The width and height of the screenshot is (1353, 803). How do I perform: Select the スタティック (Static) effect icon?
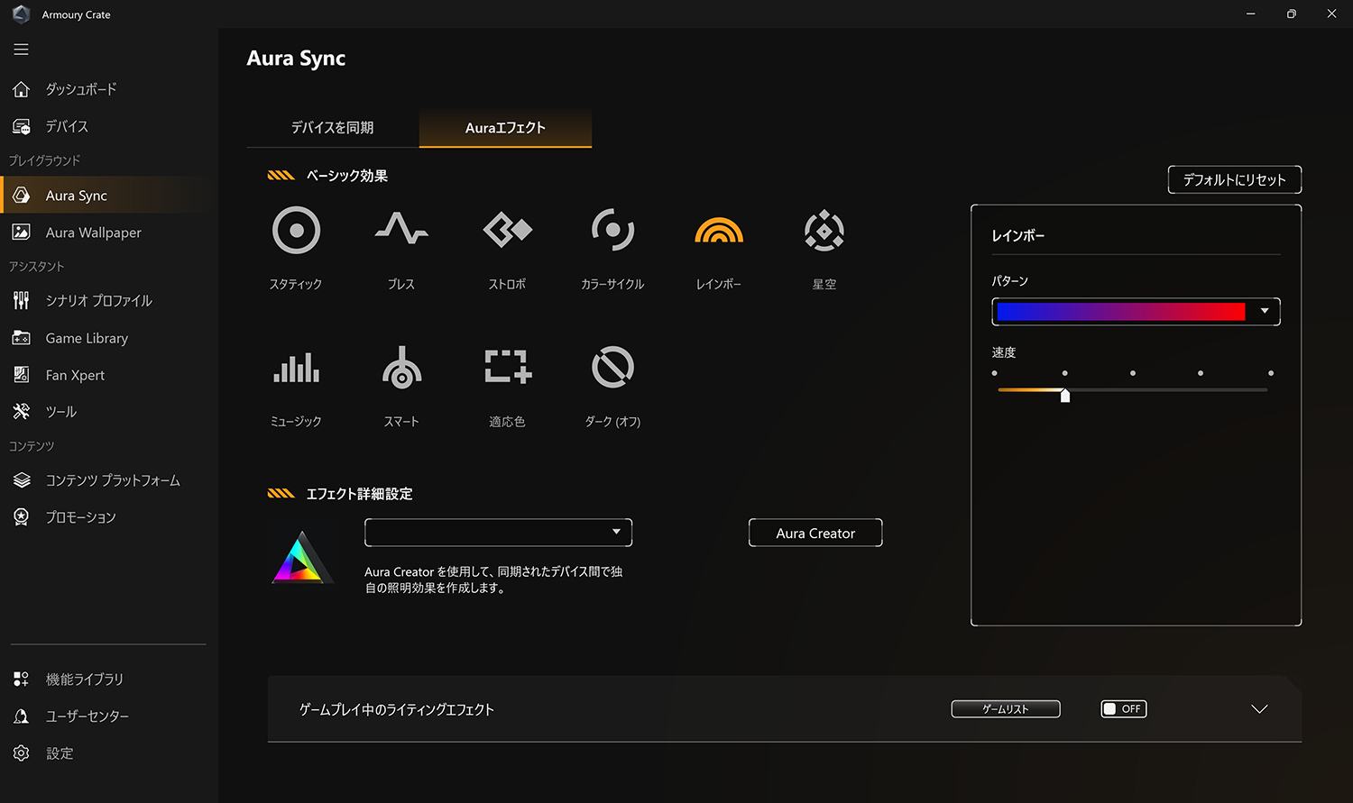coord(296,231)
